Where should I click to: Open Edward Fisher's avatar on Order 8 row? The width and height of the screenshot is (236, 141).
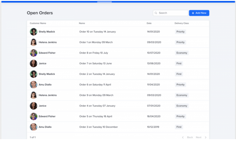[x=33, y=53]
